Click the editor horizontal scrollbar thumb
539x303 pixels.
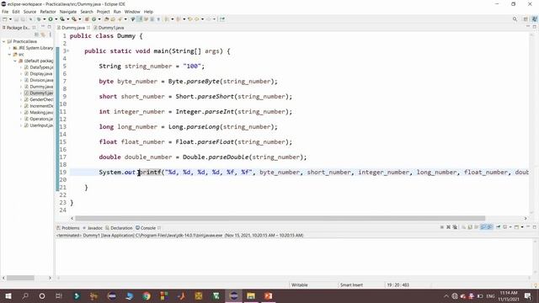coord(280,218)
